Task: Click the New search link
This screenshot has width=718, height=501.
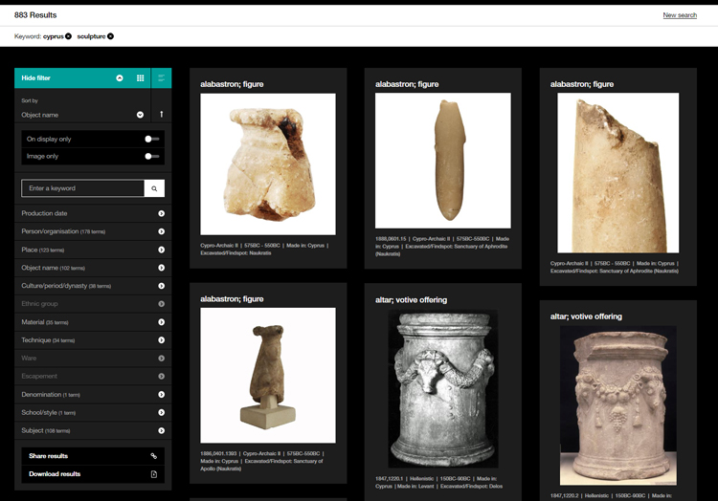Action: tap(680, 15)
